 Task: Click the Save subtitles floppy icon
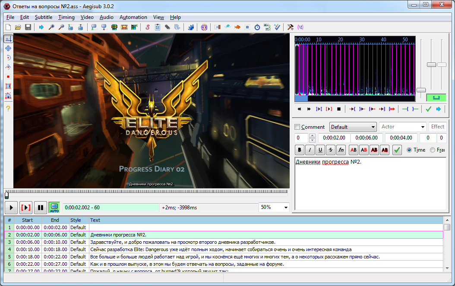[28, 27]
